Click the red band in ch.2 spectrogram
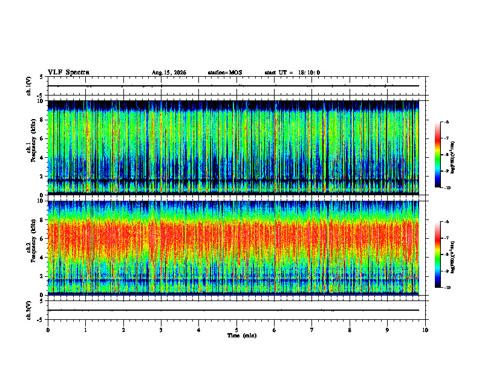 pos(233,238)
